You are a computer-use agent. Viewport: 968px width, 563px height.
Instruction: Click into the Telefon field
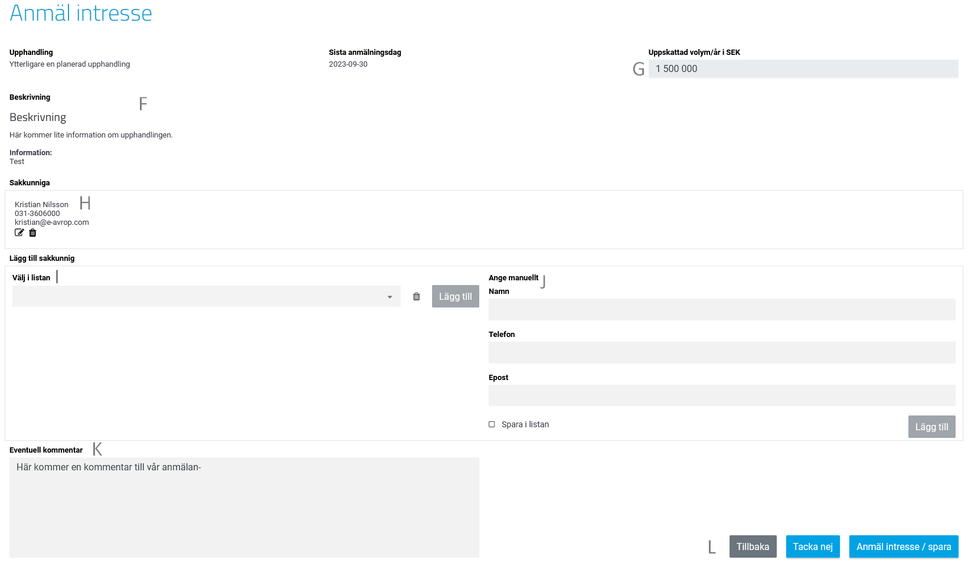(x=721, y=352)
